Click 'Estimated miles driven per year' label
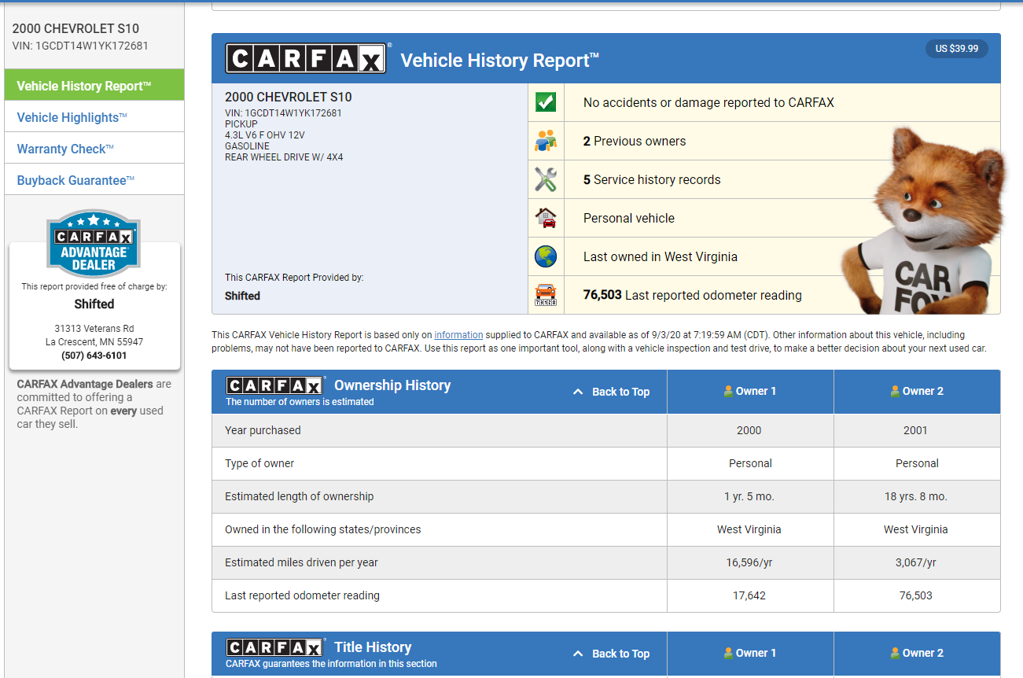The image size is (1023, 678). [x=301, y=562]
